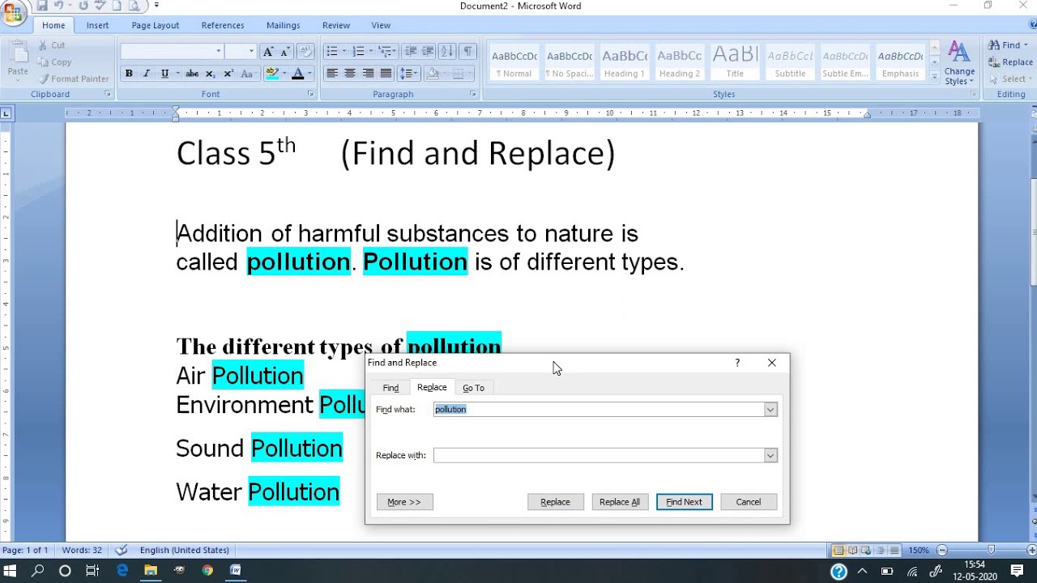Click the More >> button
This screenshot has height=583, width=1037.
tap(404, 502)
